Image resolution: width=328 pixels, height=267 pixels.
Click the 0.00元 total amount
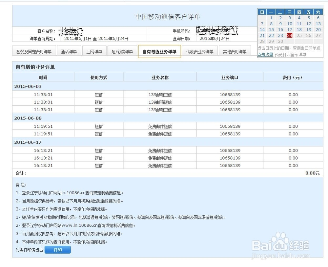(x=313, y=173)
